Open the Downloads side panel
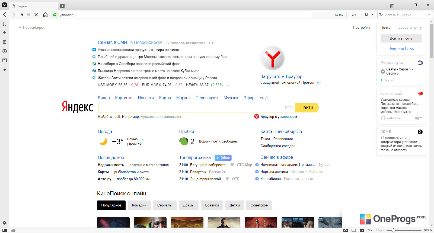Image resolution: width=434 pixels, height=233 pixels. tap(5, 33)
